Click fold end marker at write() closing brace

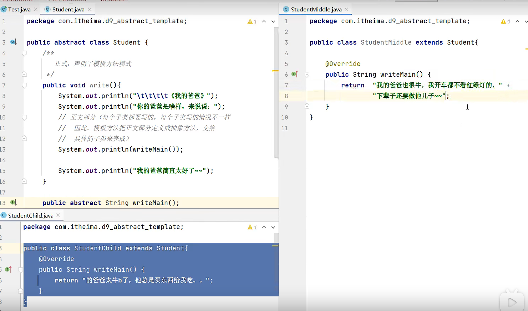coord(24,181)
